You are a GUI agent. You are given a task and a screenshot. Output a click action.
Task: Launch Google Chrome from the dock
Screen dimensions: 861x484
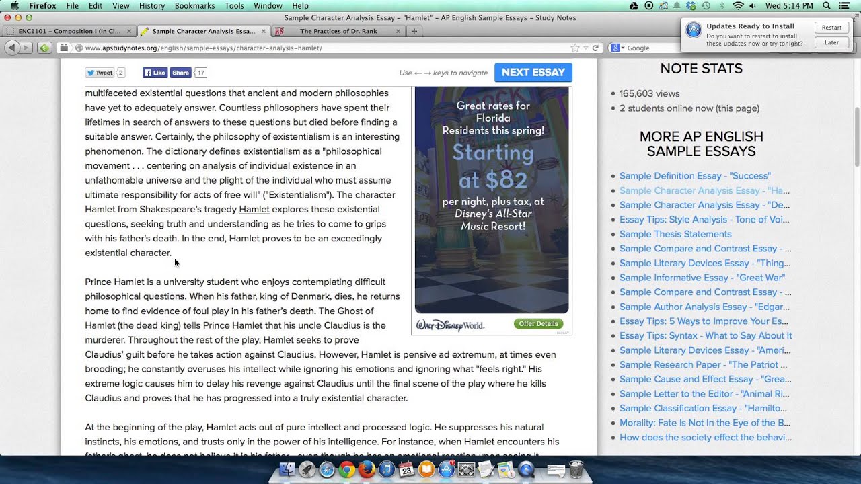[347, 470]
